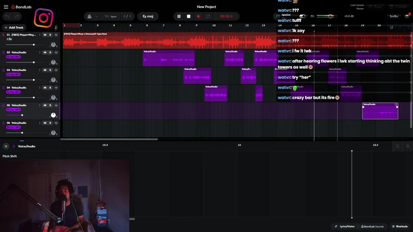Image resolution: width=413 pixels, height=232 pixels.
Task: Open the three-dot menu of track 01
Action: tap(40, 35)
